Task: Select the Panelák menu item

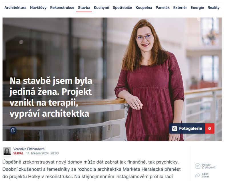Action: [x=163, y=7]
